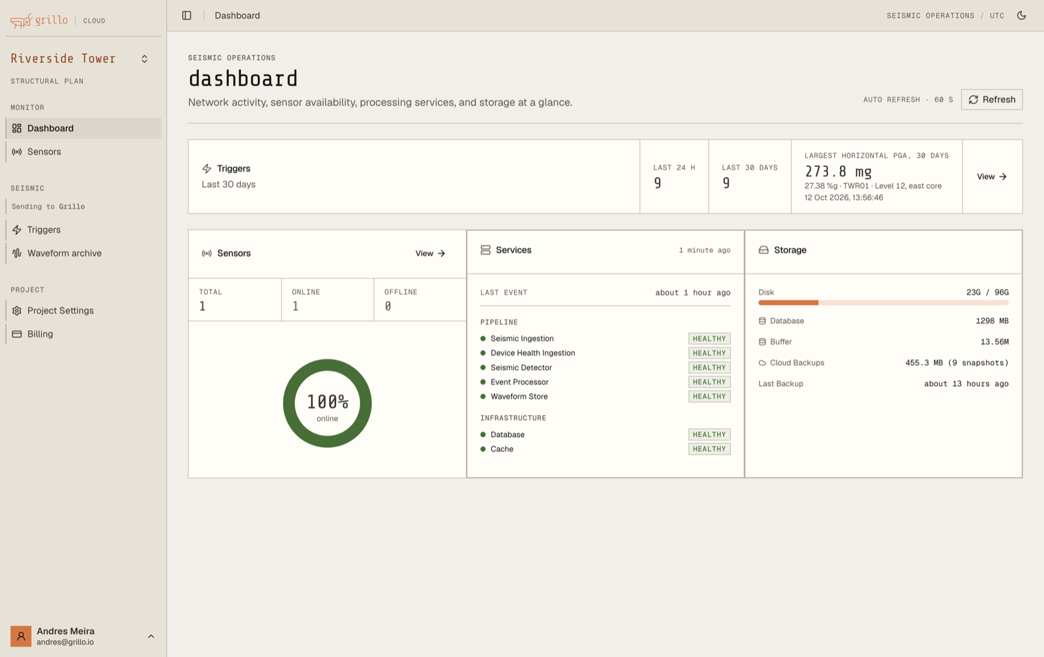Click the Seismic Ingestion HEALTHY badge

pyautogui.click(x=709, y=339)
